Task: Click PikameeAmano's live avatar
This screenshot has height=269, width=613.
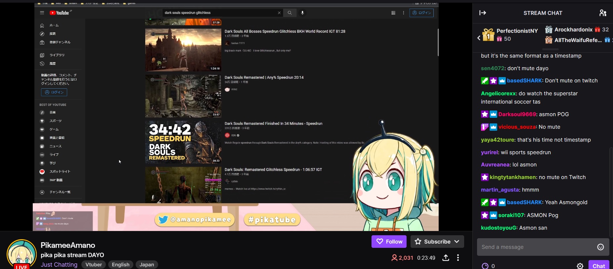Action: (x=22, y=254)
